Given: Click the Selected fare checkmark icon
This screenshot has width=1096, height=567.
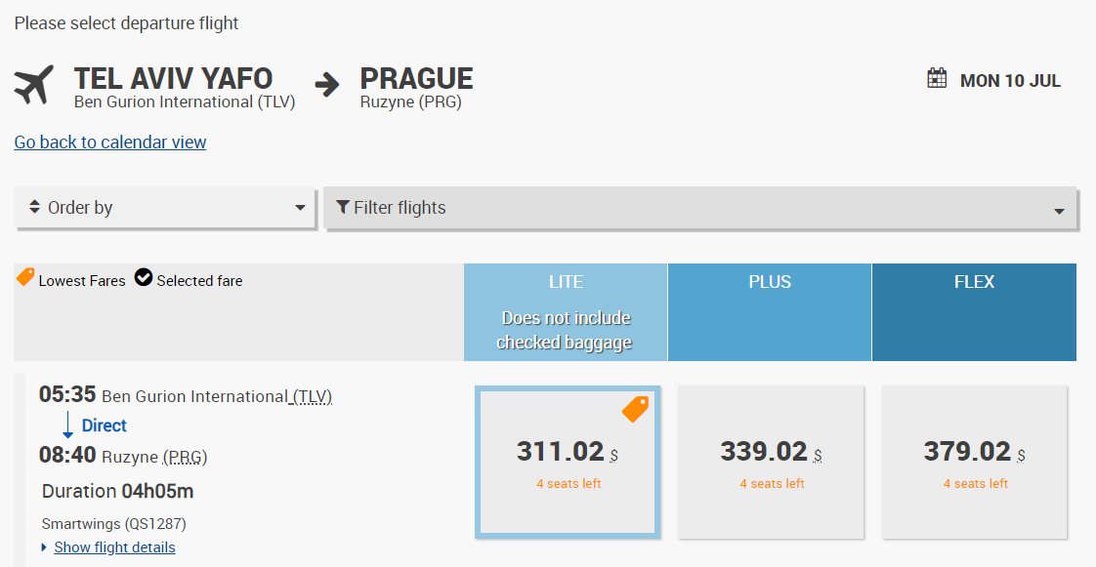Looking at the screenshot, I should [x=144, y=279].
